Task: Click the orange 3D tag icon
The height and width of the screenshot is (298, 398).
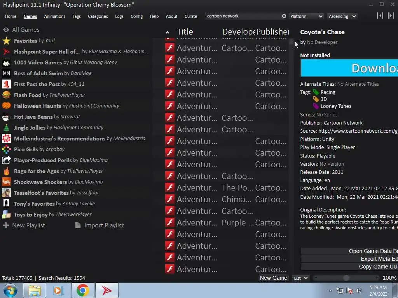Action: [316, 99]
